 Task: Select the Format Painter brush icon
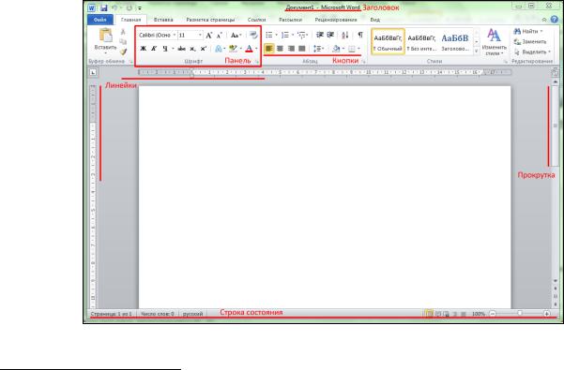pos(123,52)
